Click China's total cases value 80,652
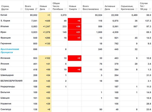Image resolution: width=152 pixels, height=112 pixels. click(34, 15)
